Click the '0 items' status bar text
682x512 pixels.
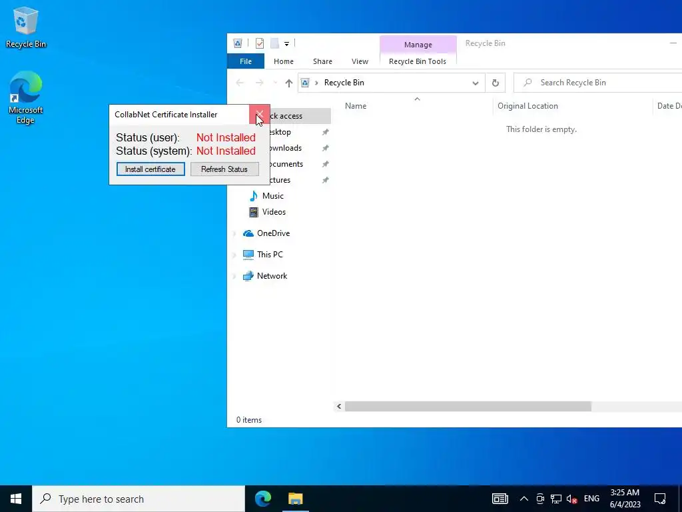pyautogui.click(x=249, y=420)
